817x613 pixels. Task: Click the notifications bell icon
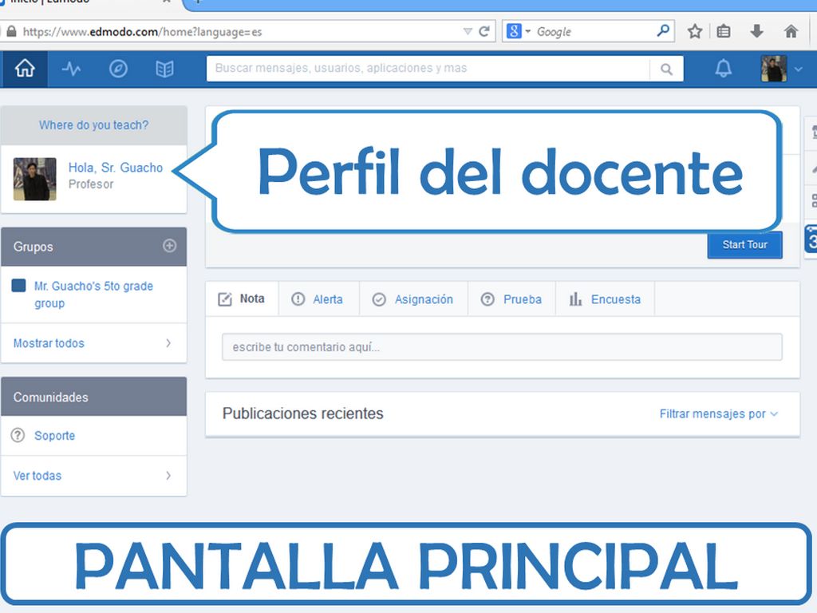pyautogui.click(x=723, y=69)
